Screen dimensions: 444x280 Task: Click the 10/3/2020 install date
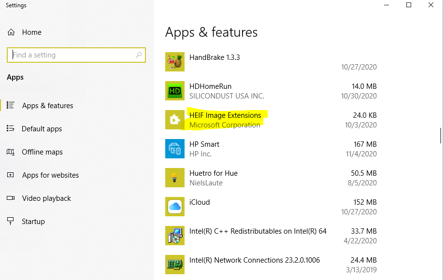click(x=361, y=125)
